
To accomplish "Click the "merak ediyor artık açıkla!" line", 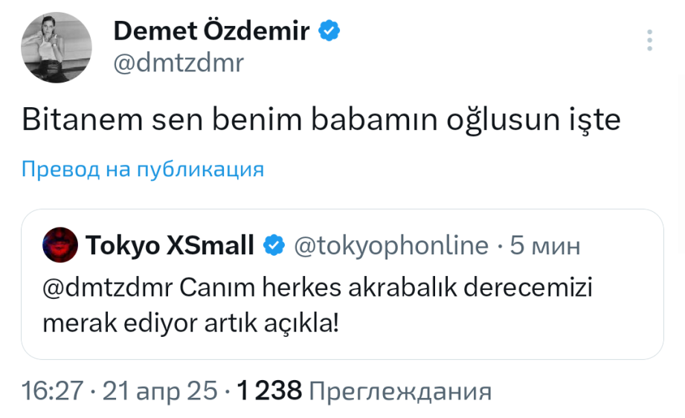I will (x=191, y=324).
